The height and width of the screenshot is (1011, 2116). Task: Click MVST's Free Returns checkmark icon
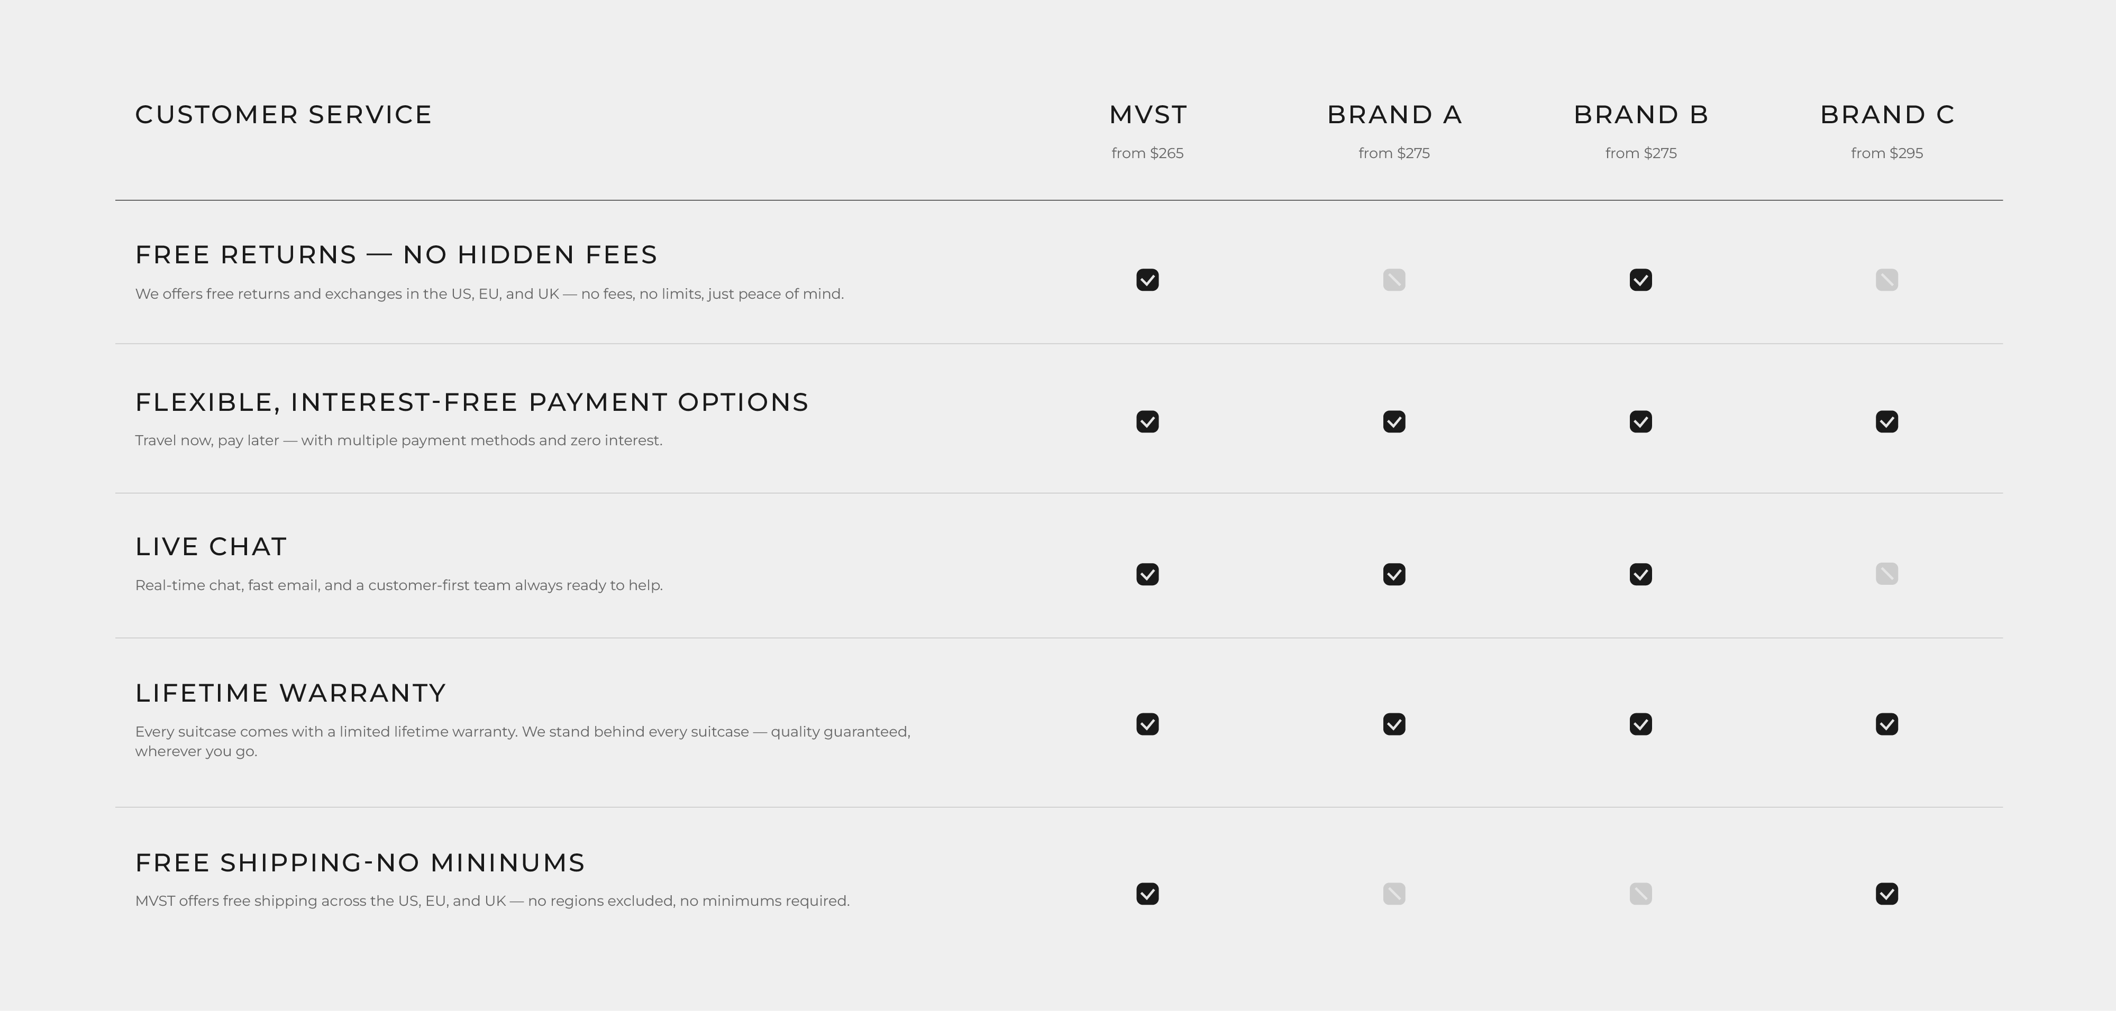point(1147,280)
